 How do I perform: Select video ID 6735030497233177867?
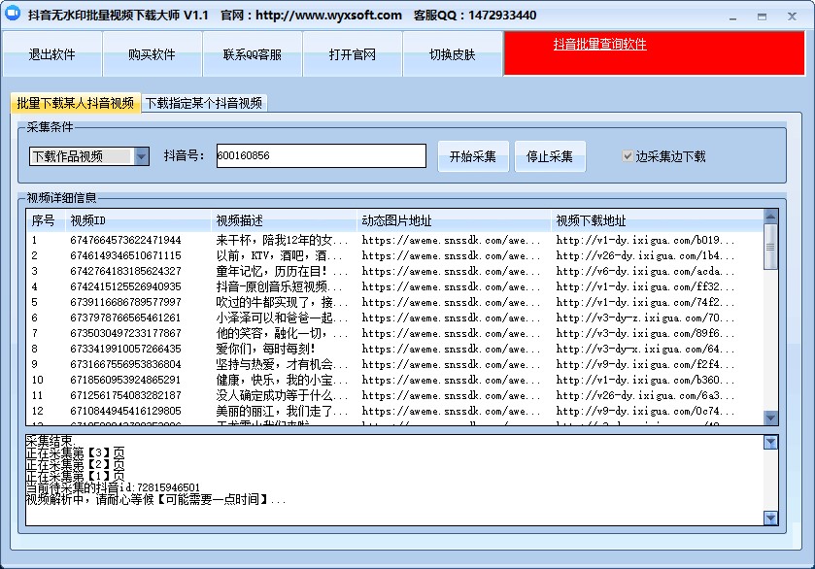[x=125, y=333]
